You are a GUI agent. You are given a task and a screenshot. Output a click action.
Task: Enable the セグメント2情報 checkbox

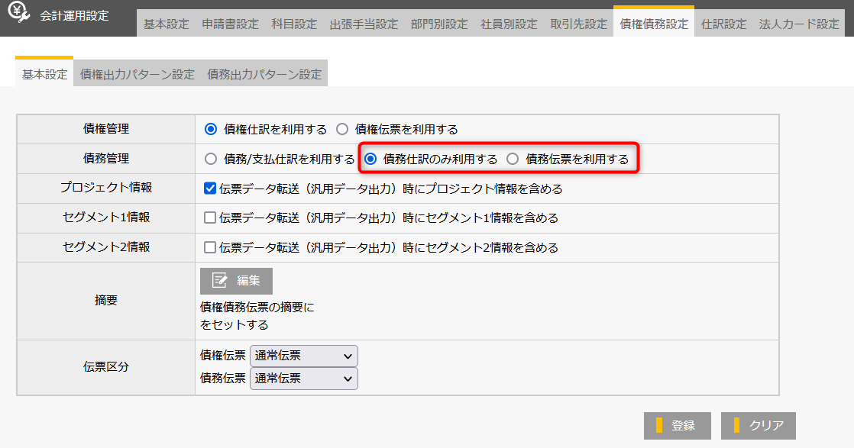pyautogui.click(x=210, y=248)
